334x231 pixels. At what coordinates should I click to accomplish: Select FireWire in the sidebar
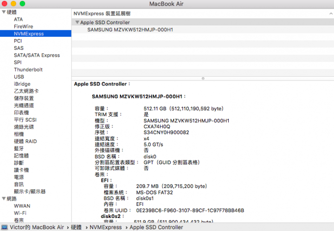(24, 26)
